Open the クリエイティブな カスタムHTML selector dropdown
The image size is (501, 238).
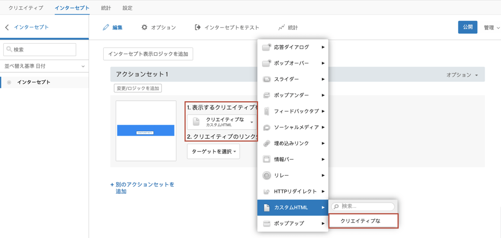click(x=222, y=122)
